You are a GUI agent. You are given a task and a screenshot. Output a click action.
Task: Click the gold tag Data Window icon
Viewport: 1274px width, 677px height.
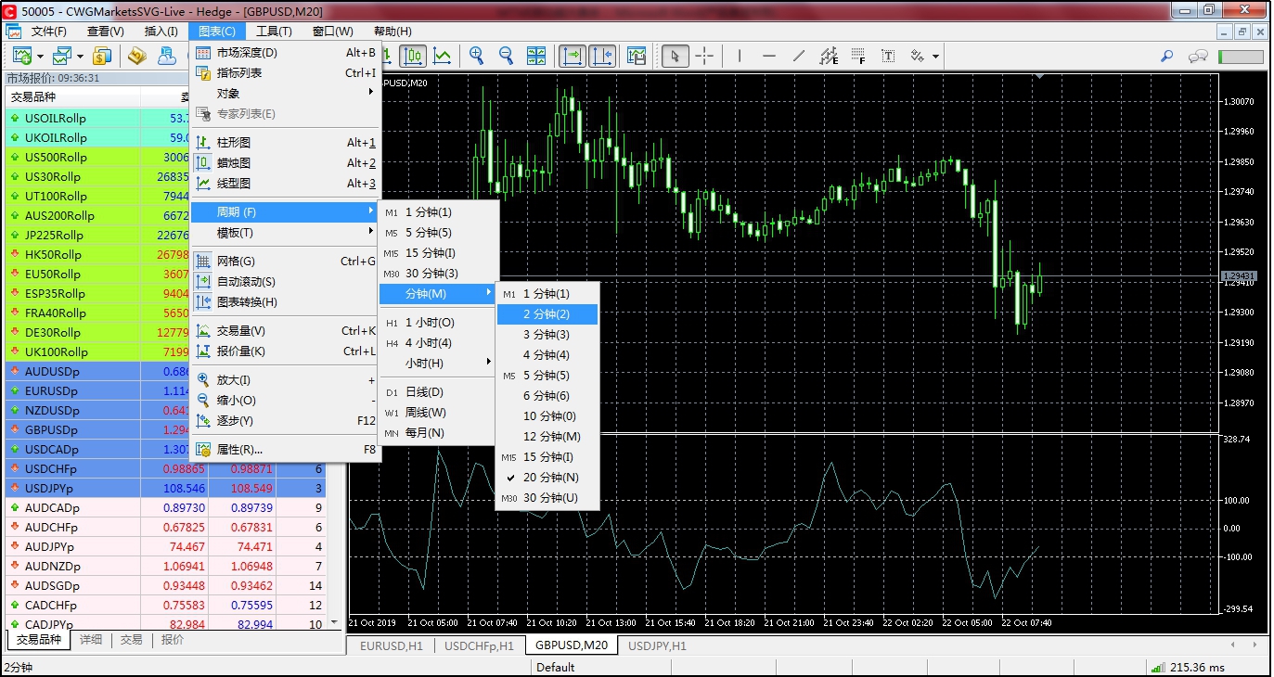pyautogui.click(x=137, y=57)
